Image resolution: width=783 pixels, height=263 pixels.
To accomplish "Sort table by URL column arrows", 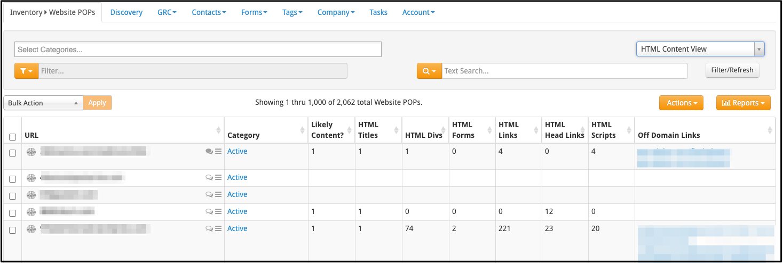I will coord(218,130).
